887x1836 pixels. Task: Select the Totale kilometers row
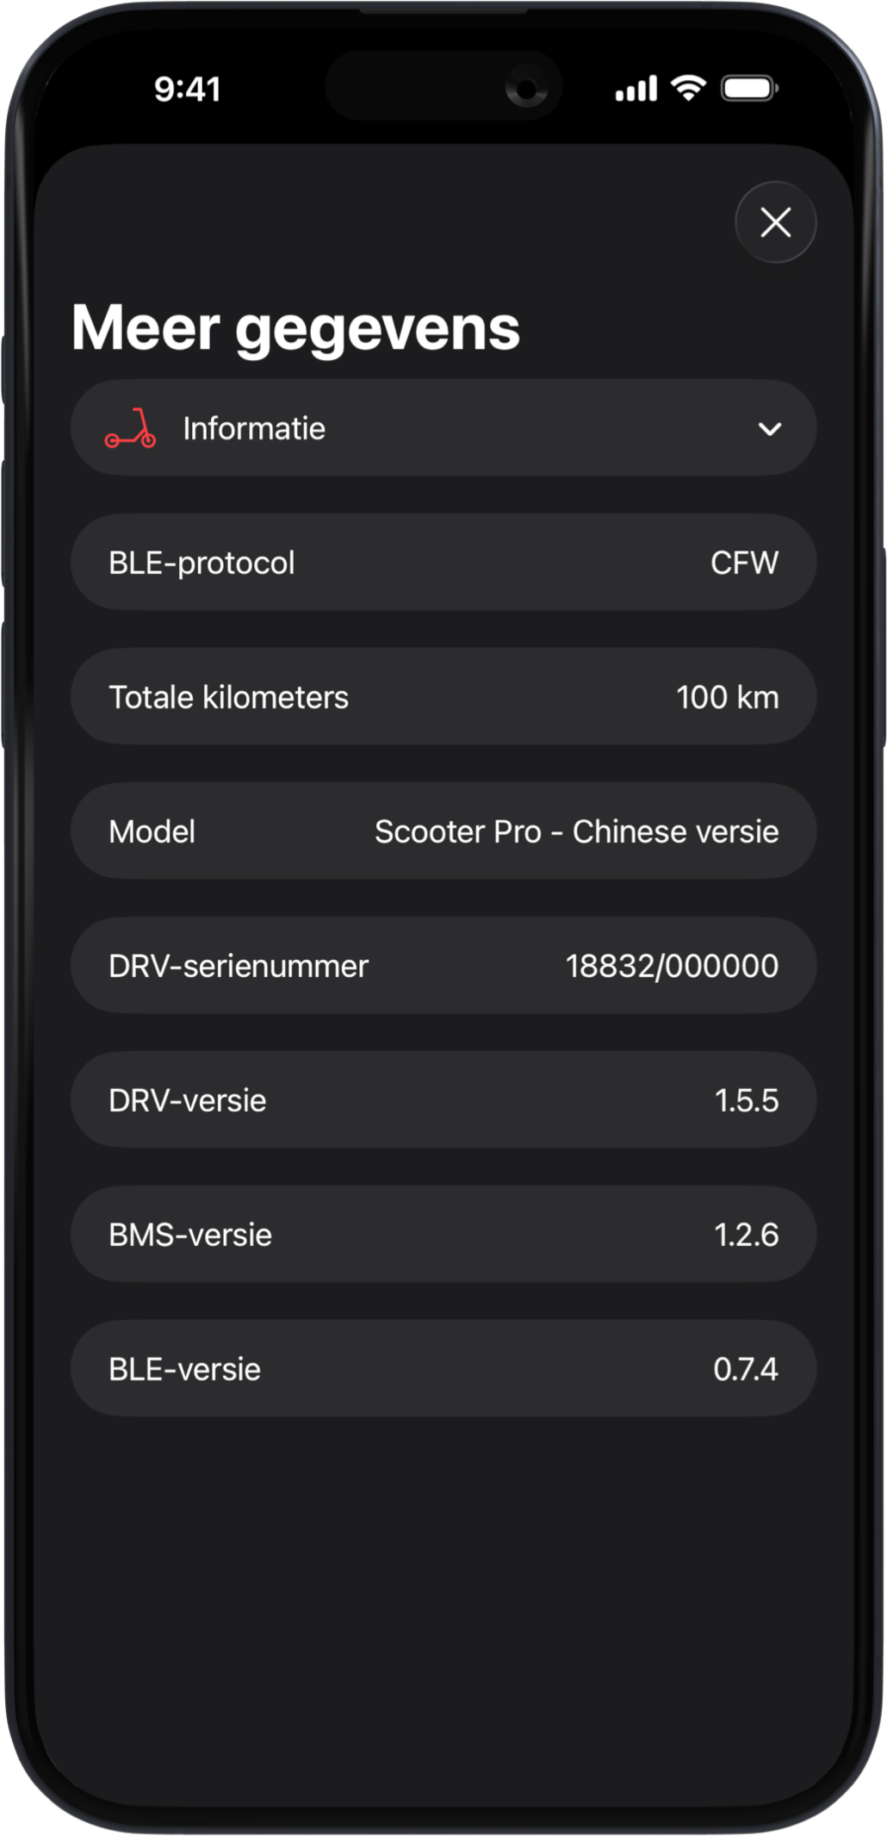coord(443,698)
